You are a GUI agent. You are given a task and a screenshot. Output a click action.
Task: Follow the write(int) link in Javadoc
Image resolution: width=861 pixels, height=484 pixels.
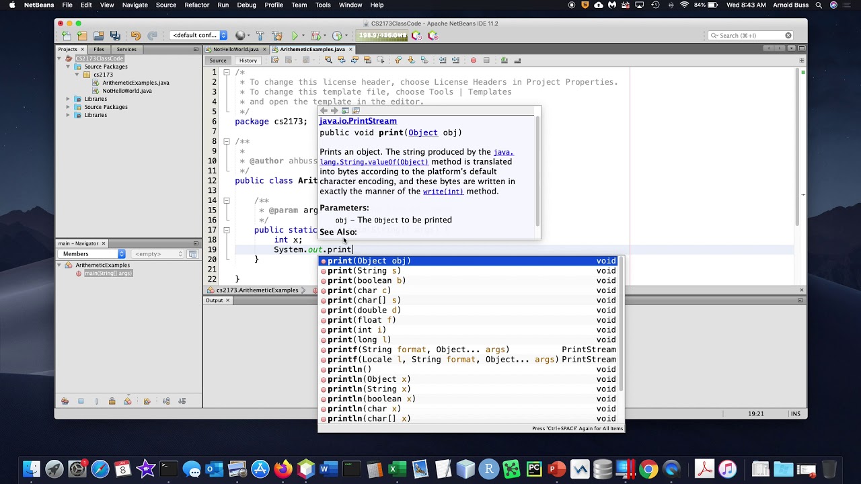(443, 192)
